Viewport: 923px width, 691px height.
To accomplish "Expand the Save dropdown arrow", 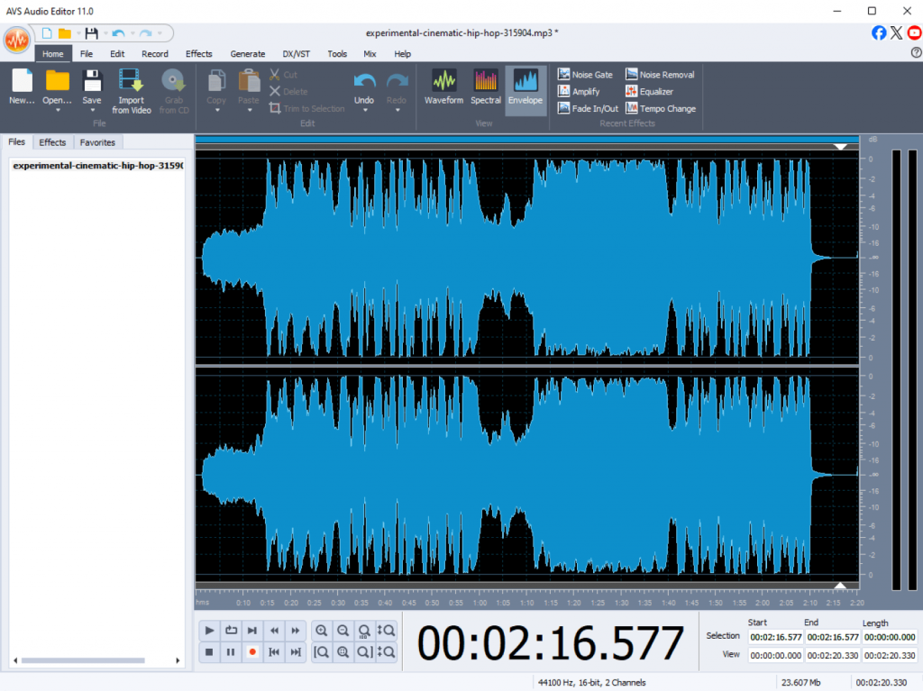I will pos(92,112).
